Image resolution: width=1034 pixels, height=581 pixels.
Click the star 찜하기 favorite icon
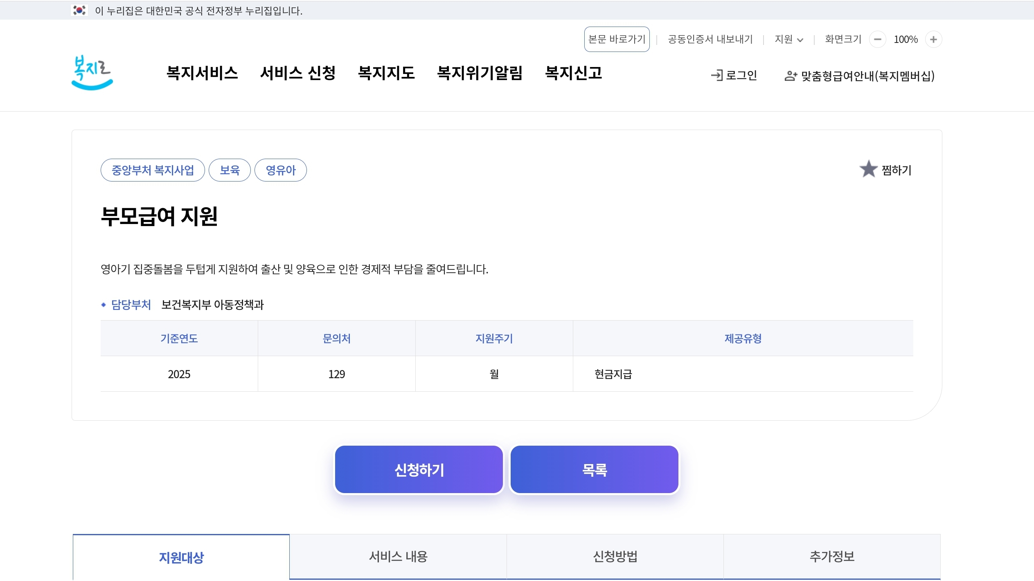point(868,169)
